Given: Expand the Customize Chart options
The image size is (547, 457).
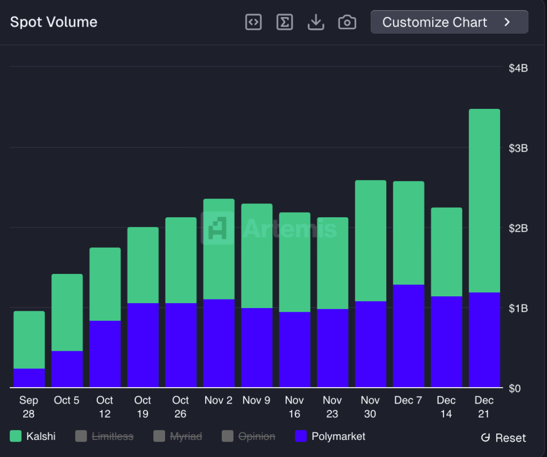Looking at the screenshot, I should 449,22.
